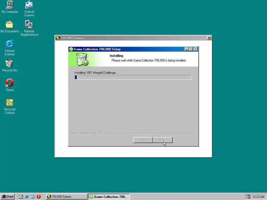The height and width of the screenshot is (200, 267).
Task: Maximize the Game Collection Setup window
Action: (191, 49)
